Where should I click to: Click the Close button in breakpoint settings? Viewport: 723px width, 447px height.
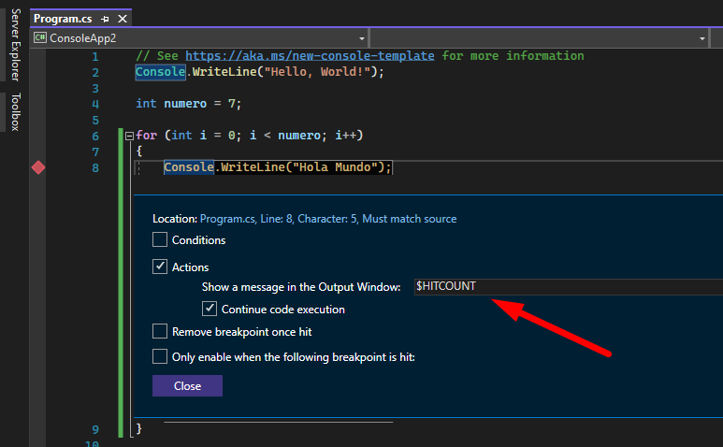tap(187, 386)
